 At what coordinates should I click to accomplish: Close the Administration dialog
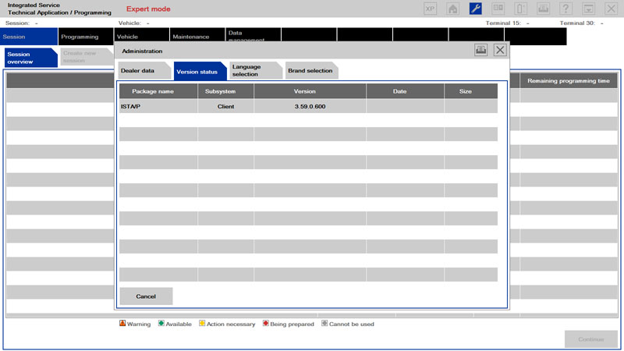(x=500, y=50)
